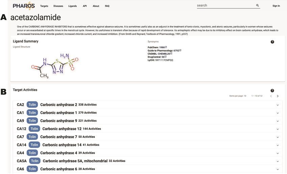Go to next page of target activities

(x=278, y=96)
